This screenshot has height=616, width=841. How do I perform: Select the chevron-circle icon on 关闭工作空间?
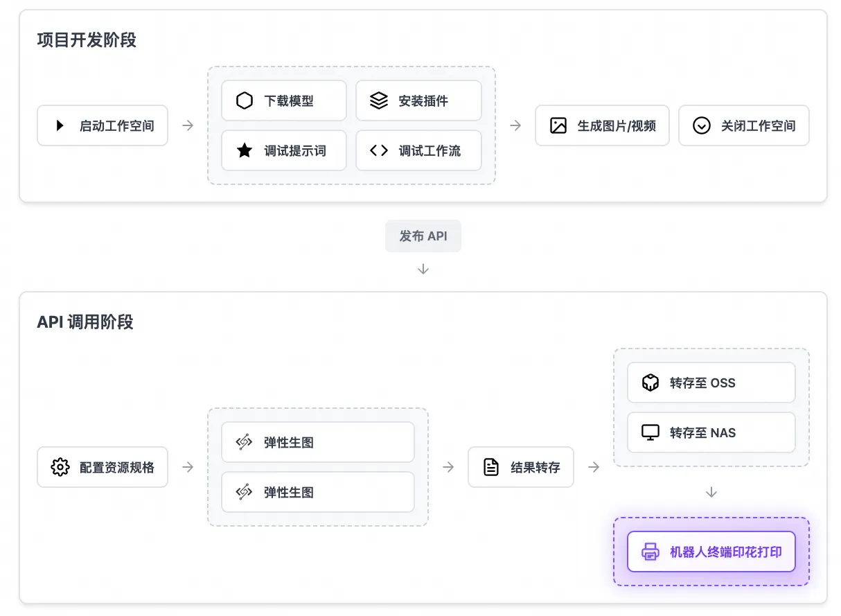tap(702, 125)
